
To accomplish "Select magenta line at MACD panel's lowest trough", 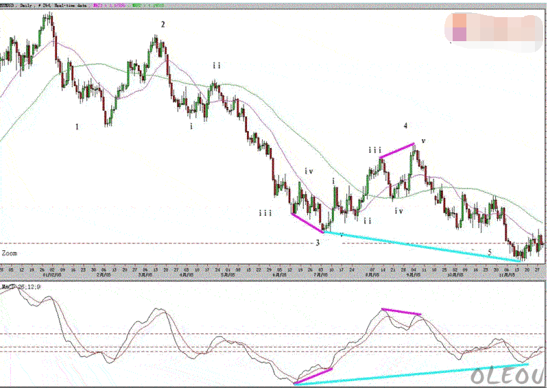I will coord(313,375).
